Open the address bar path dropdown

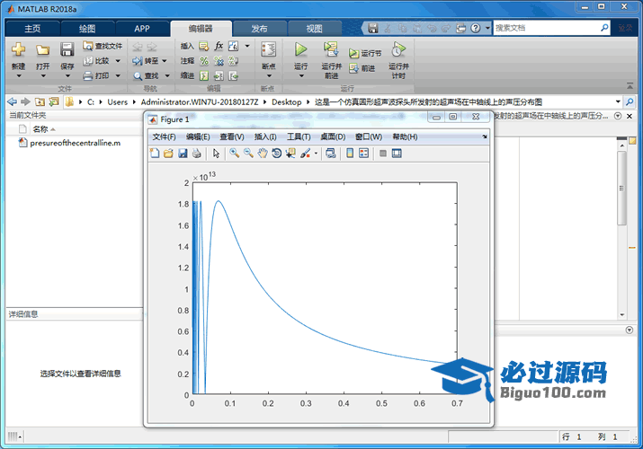pyautogui.click(x=618, y=101)
